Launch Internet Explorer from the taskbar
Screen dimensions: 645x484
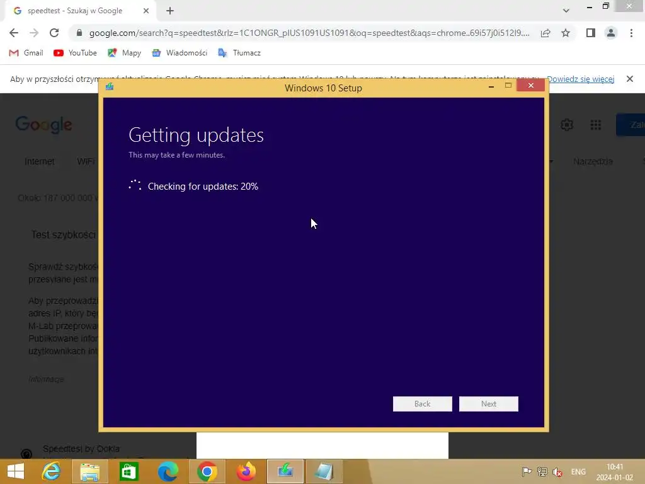(52, 471)
